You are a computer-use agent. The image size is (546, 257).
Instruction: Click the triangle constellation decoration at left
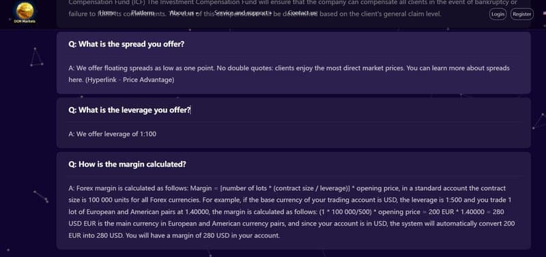(x=36, y=57)
